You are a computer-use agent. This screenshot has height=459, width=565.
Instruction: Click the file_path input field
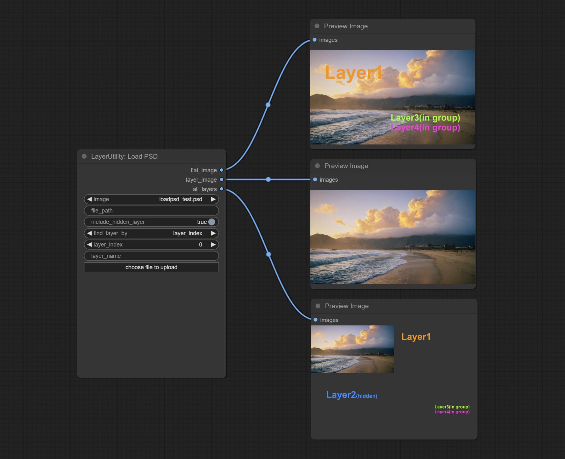click(151, 211)
